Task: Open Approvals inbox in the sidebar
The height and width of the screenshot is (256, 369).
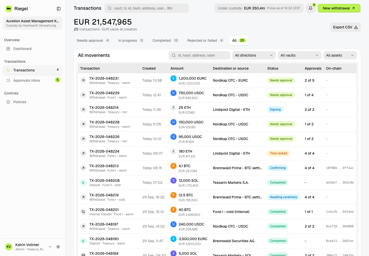Action: pos(33,80)
